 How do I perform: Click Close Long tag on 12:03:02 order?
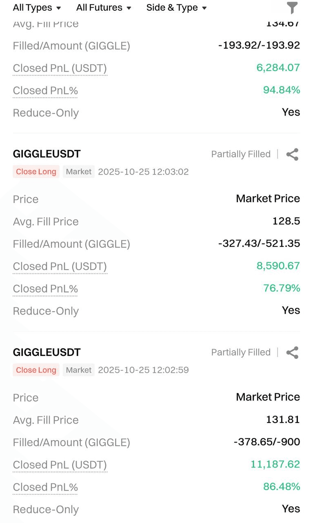[x=36, y=172]
